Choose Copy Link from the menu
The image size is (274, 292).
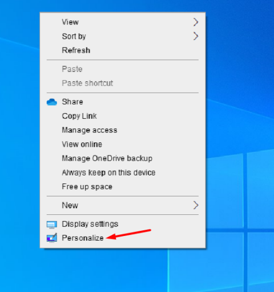[x=123, y=116]
